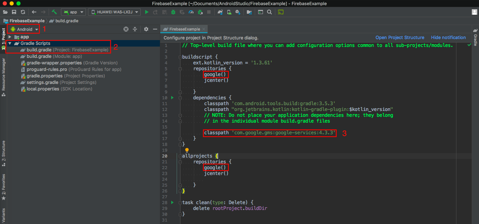Run the app on HUAWEI device
This screenshot has height=224, width=479.
[147, 12]
